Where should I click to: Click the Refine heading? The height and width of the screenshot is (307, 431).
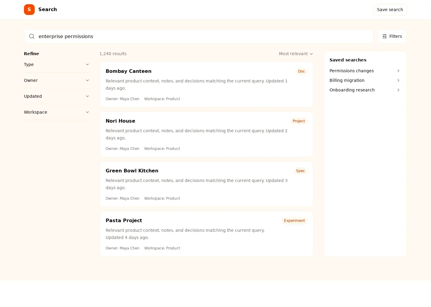(31, 54)
